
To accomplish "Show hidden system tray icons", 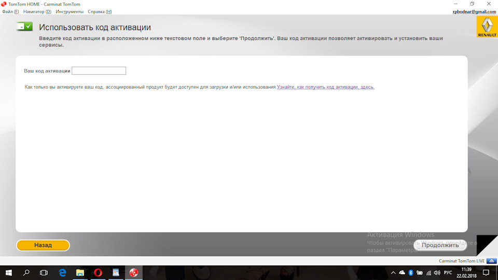I will (x=393, y=273).
